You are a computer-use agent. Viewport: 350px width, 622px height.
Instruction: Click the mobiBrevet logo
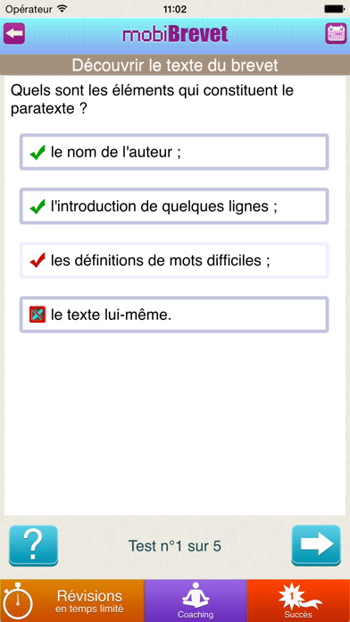(x=175, y=35)
